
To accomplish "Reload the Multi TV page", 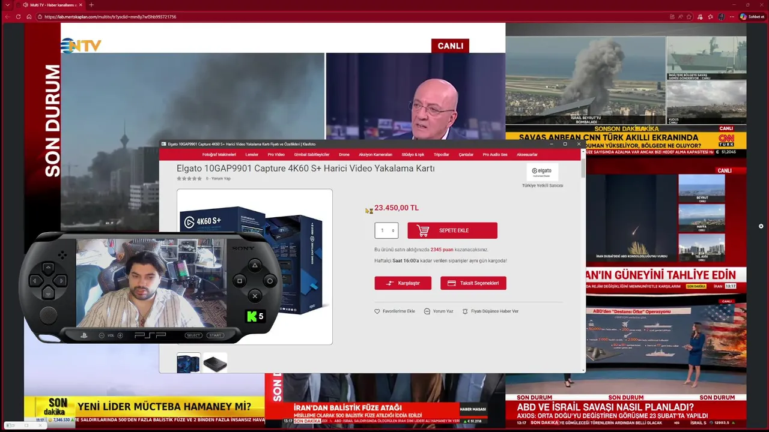I will click(18, 17).
